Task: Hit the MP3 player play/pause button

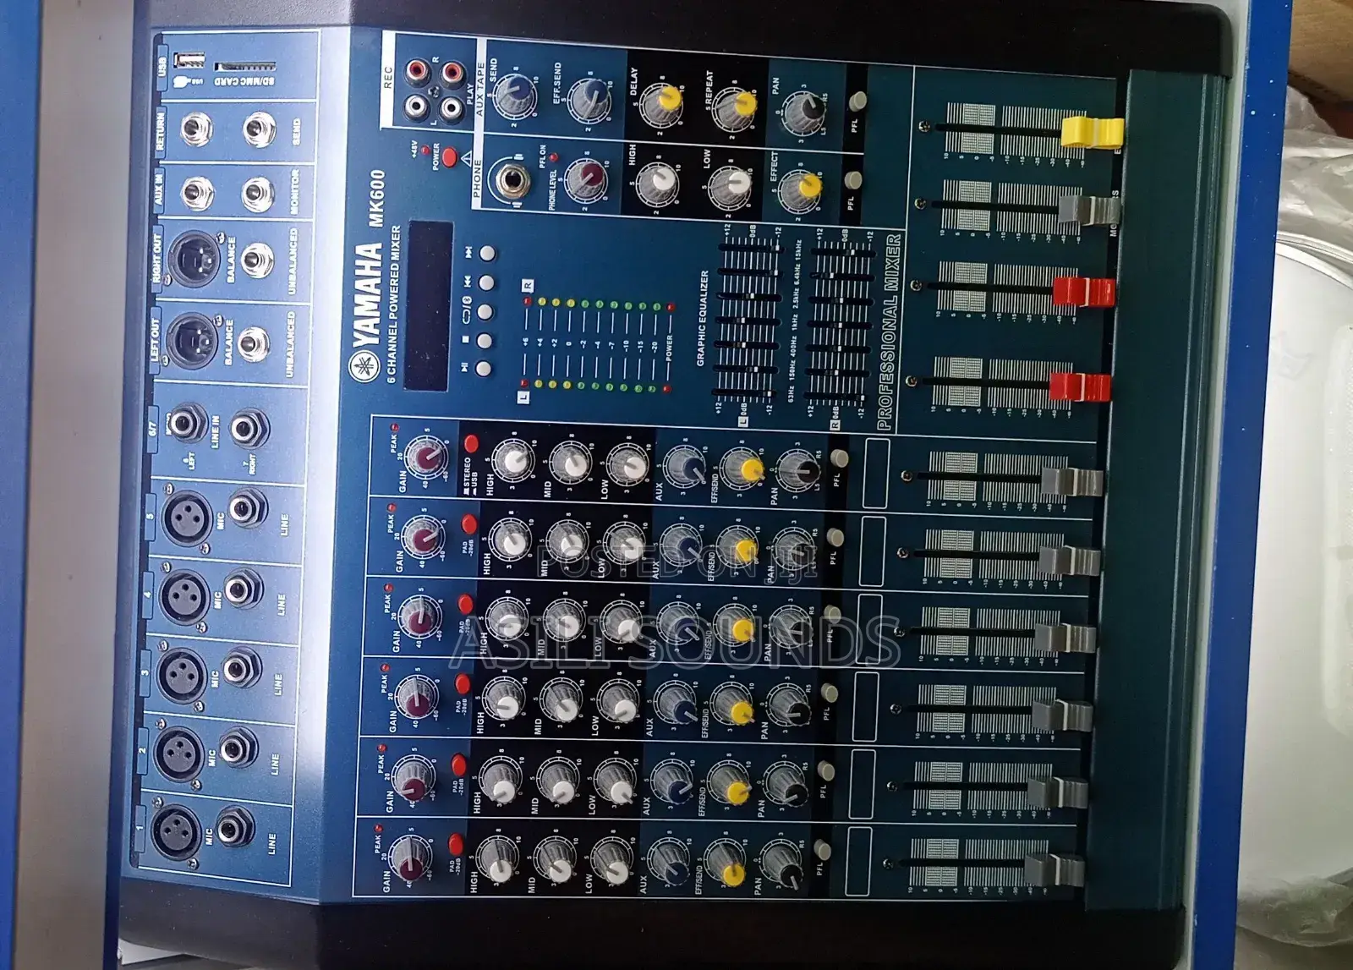Action: (x=485, y=369)
